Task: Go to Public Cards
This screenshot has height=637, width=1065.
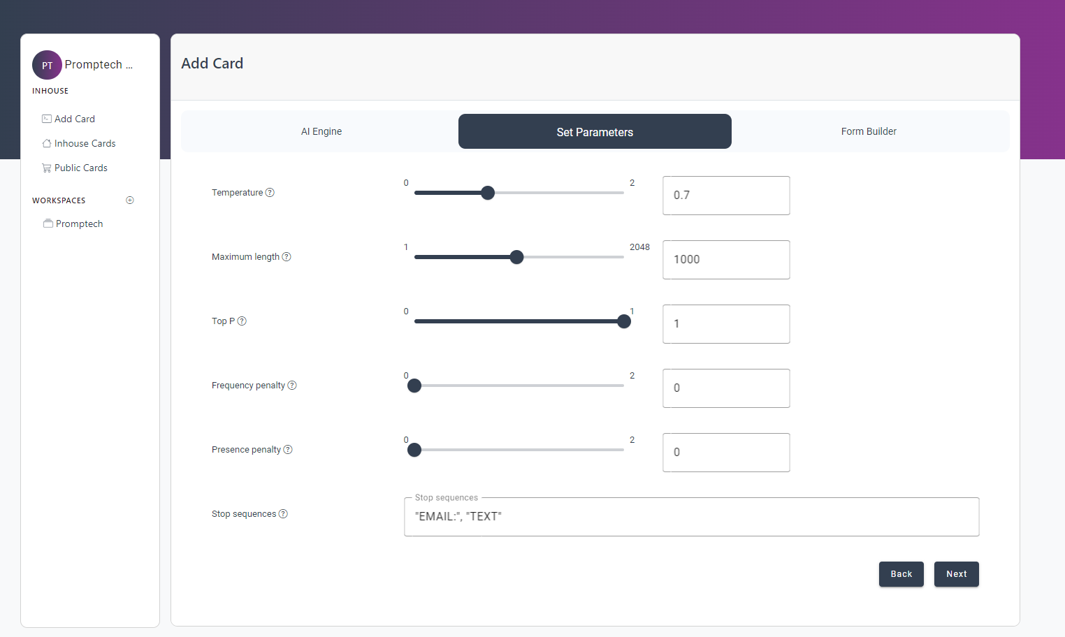Action: pyautogui.click(x=81, y=168)
